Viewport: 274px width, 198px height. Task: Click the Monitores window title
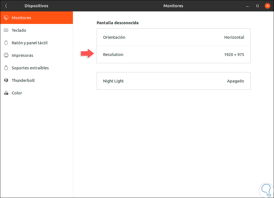coord(173,6)
